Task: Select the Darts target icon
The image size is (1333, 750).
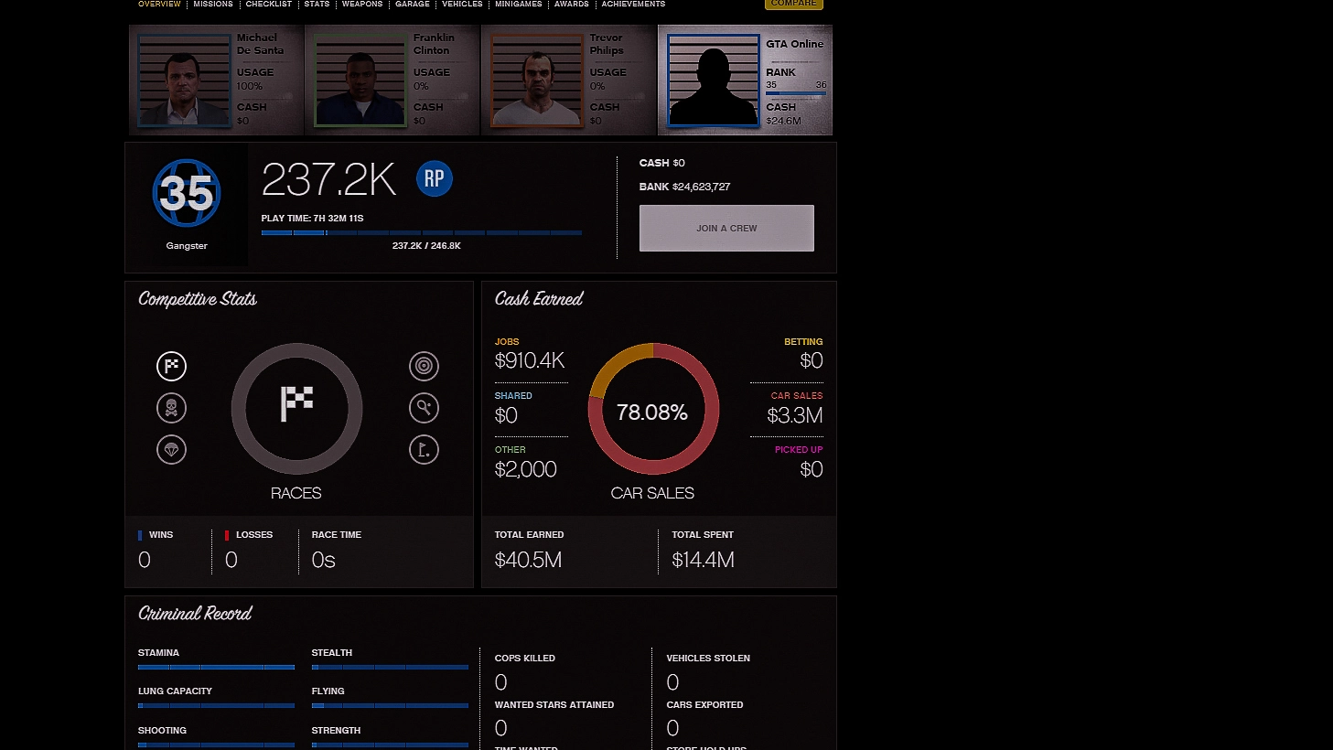Action: coord(424,366)
